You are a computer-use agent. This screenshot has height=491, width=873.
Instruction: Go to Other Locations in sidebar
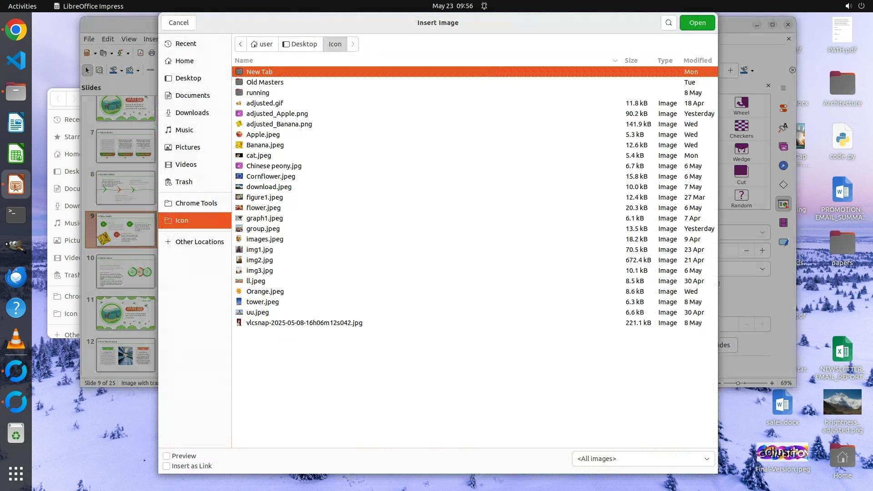(x=199, y=242)
